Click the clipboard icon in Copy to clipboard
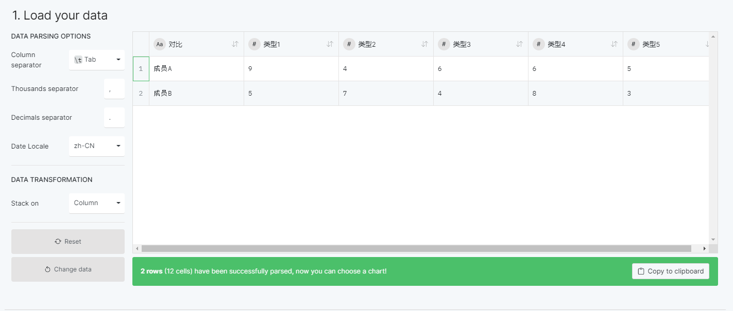Viewport: 733px width, 311px height. click(x=640, y=271)
